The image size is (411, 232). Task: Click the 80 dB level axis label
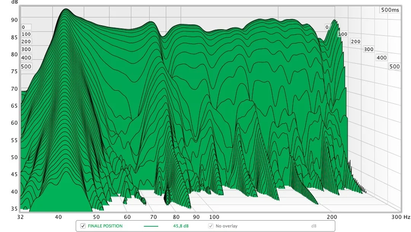(14, 54)
